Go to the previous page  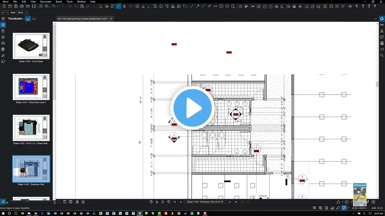(x=180, y=202)
